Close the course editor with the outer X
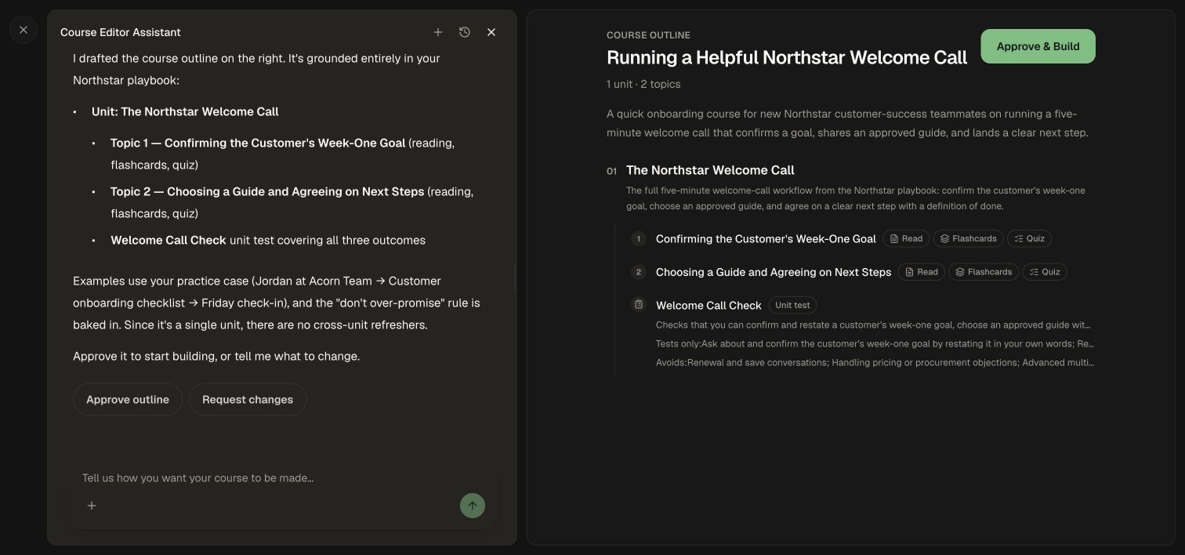Image resolution: width=1185 pixels, height=555 pixels. coord(24,30)
